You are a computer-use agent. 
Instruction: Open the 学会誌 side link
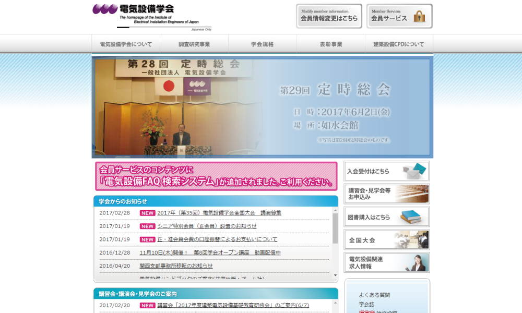tap(366, 304)
